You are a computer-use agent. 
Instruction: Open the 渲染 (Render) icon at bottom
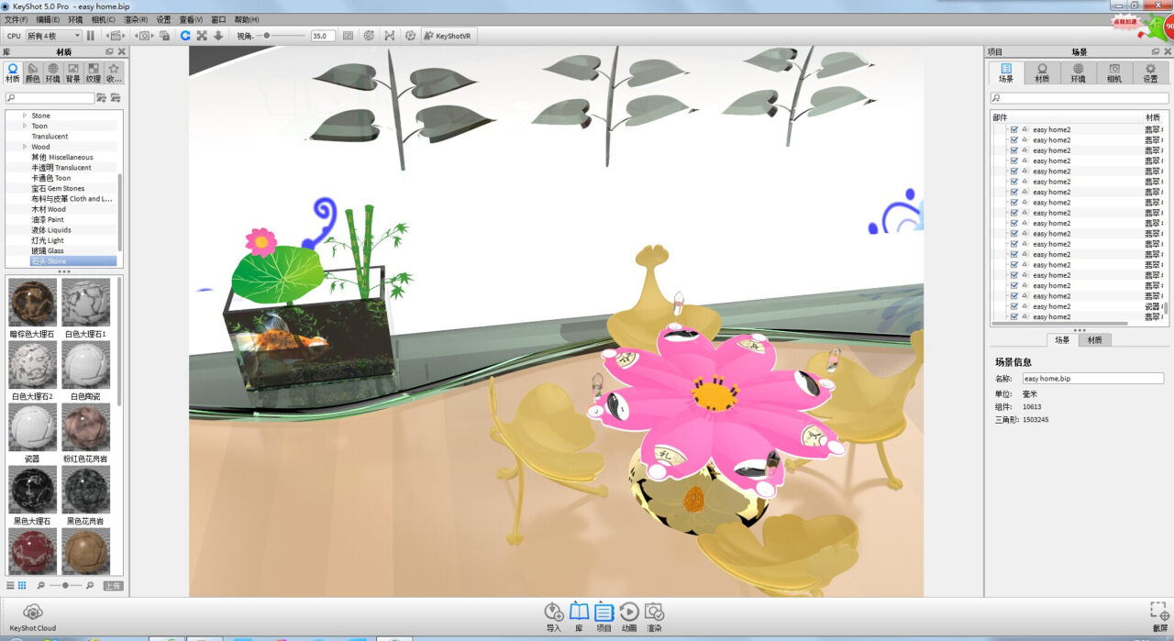[655, 612]
